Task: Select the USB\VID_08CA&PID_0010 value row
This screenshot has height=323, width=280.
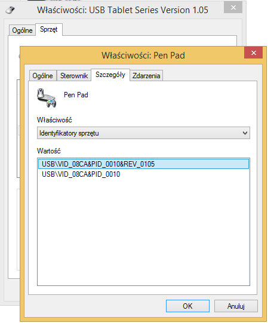Action: pyautogui.click(x=143, y=174)
